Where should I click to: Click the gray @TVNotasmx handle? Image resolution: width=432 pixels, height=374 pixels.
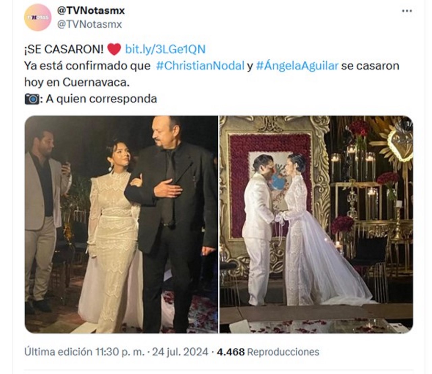coord(89,24)
